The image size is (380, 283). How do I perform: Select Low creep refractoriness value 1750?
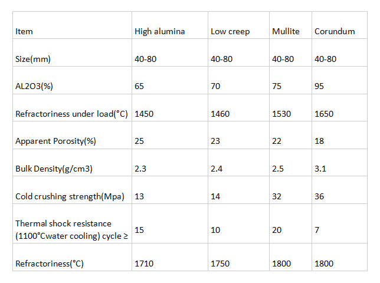[220, 264]
